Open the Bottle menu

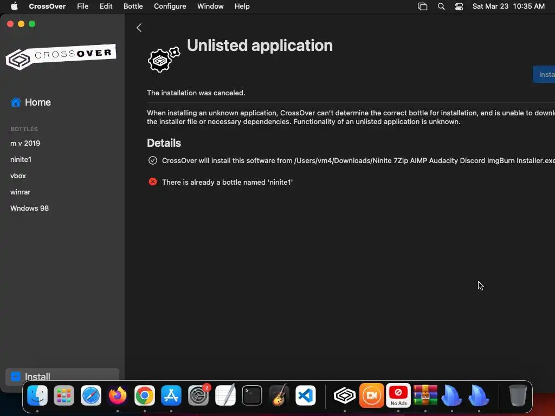tap(133, 6)
